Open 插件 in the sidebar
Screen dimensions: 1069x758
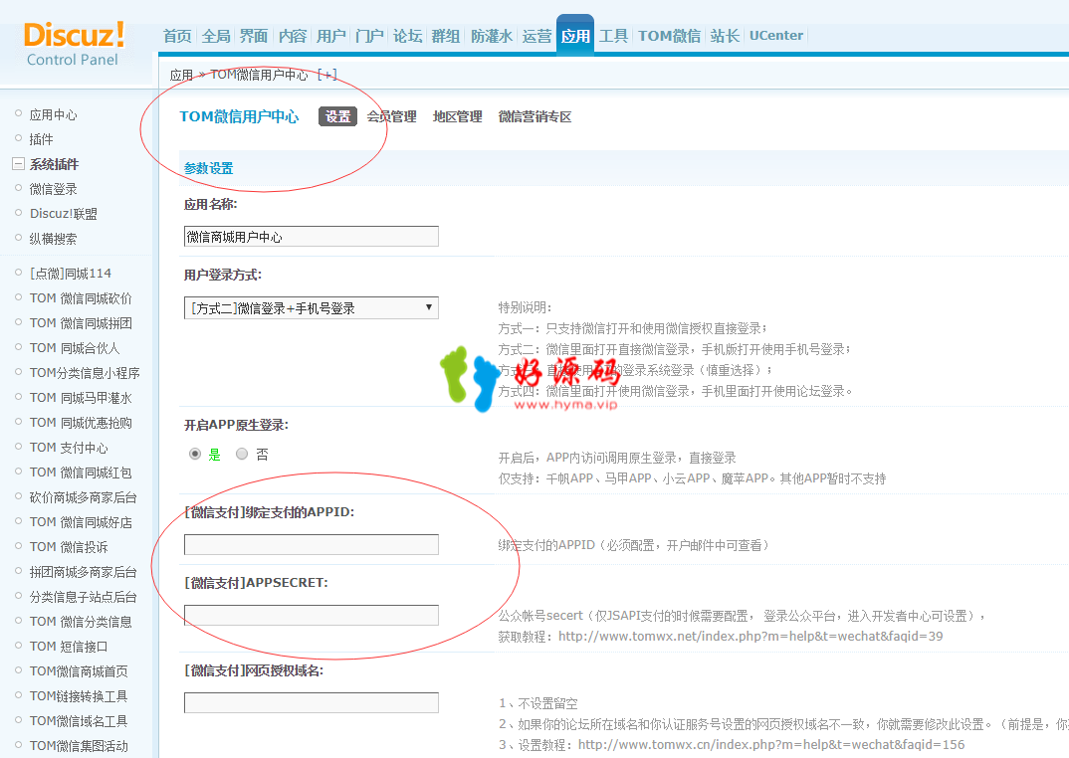click(41, 139)
